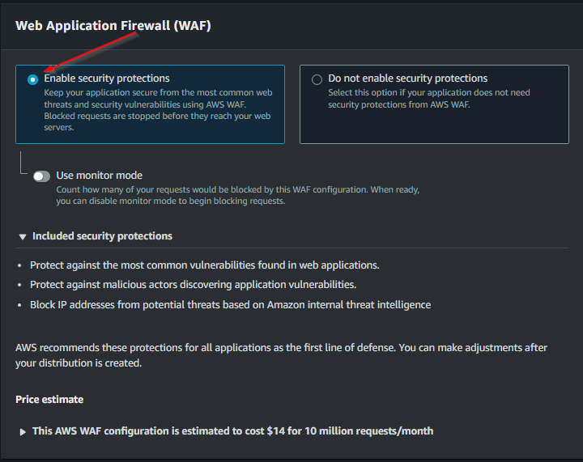Click the description under Do not enable option

click(428, 98)
